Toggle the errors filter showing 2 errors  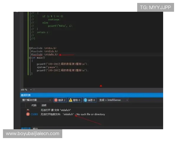tap(60, 100)
